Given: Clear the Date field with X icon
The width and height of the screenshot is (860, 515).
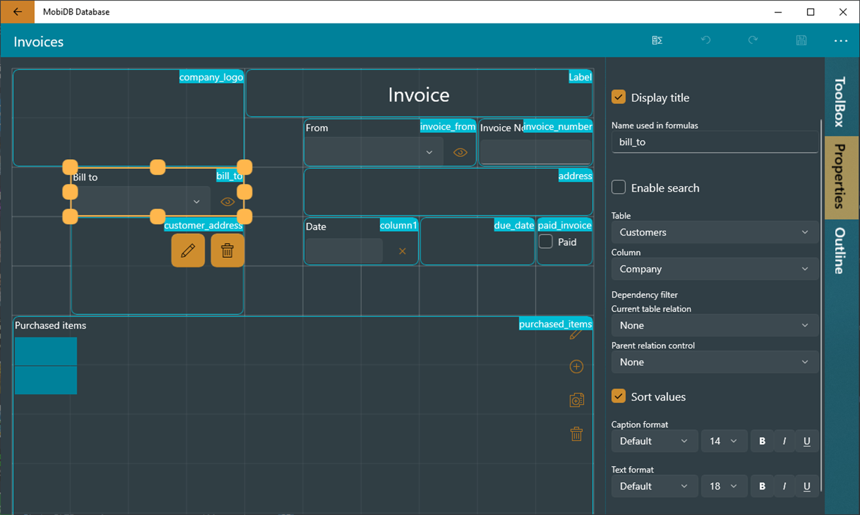Looking at the screenshot, I should 402,251.
